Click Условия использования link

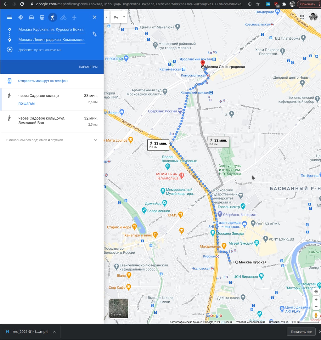(250, 322)
